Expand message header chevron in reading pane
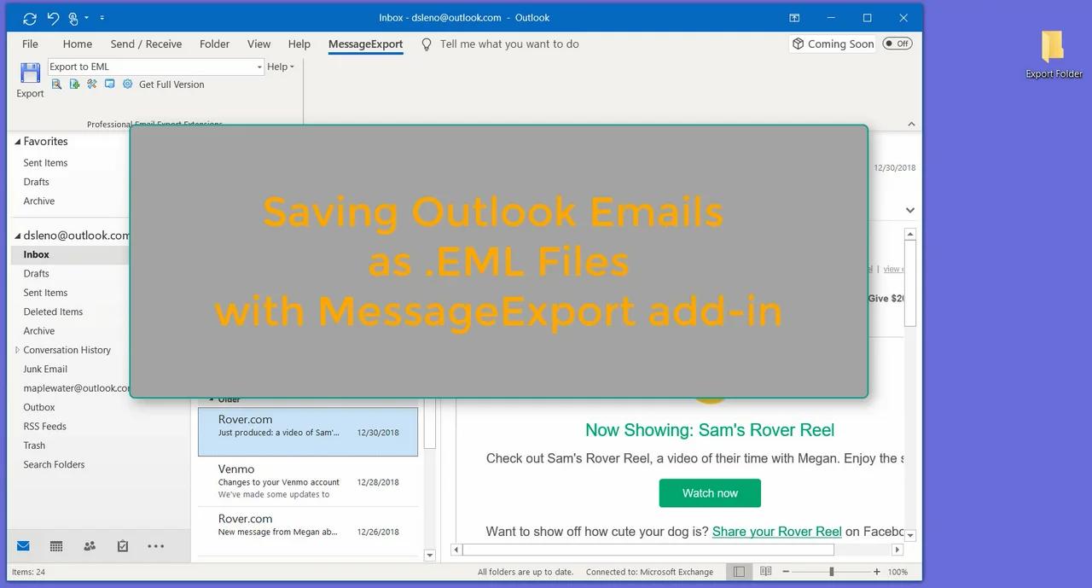This screenshot has width=1092, height=588. (910, 210)
